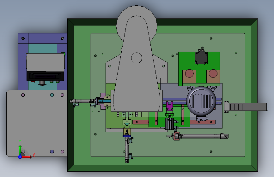Select the grey base plate on the left
The image size is (274, 177).
pyautogui.click(x=37, y=123)
